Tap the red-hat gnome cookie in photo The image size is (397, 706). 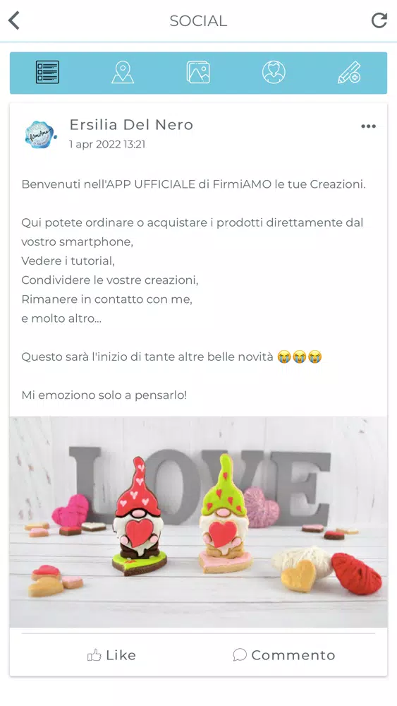point(138,515)
